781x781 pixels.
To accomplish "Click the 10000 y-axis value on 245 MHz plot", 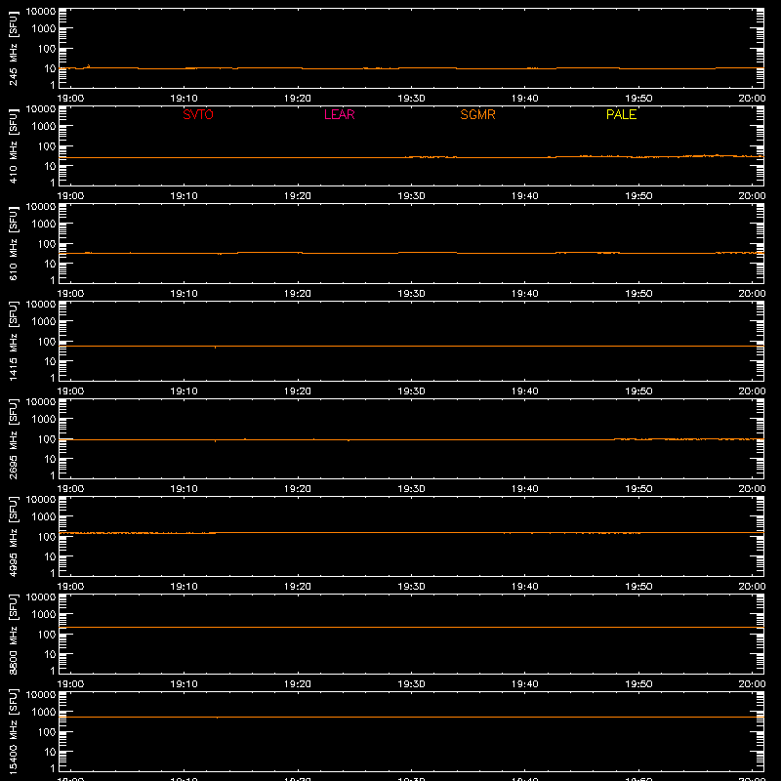I will pos(41,12).
